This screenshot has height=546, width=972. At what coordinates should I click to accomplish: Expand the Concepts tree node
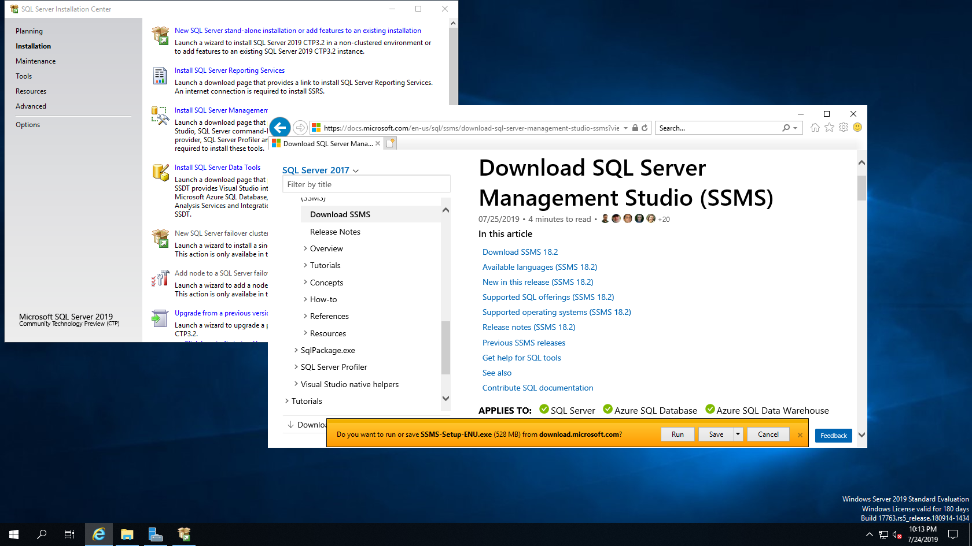tap(305, 283)
